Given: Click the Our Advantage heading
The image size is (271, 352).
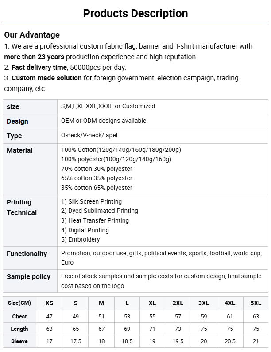Looking at the screenshot, I should pos(32,35).
